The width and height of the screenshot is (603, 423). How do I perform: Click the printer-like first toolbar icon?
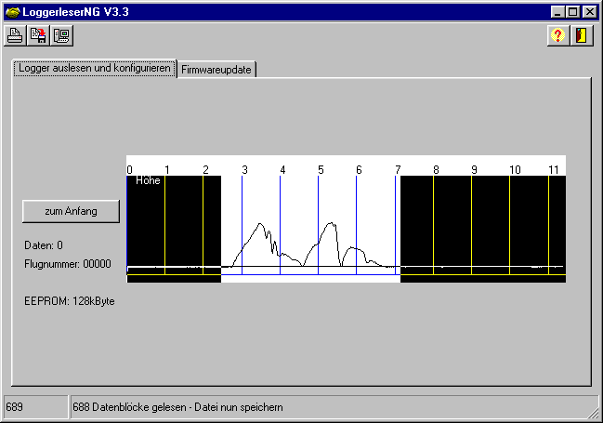coord(15,36)
